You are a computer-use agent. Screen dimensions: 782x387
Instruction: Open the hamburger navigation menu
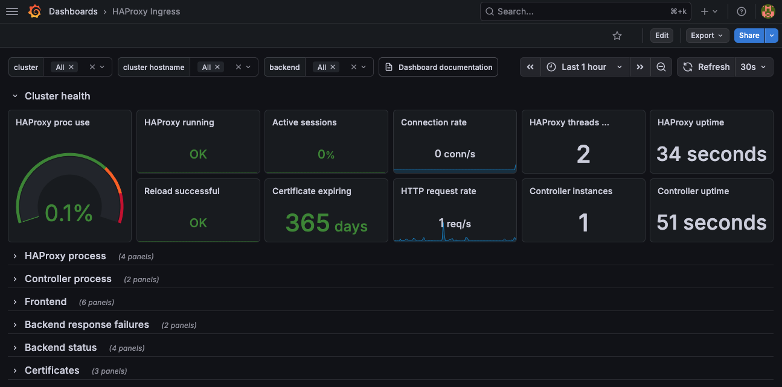coord(12,11)
